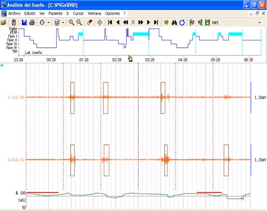Click the printer icon
This screenshot has width=267, height=211.
coord(32,22)
